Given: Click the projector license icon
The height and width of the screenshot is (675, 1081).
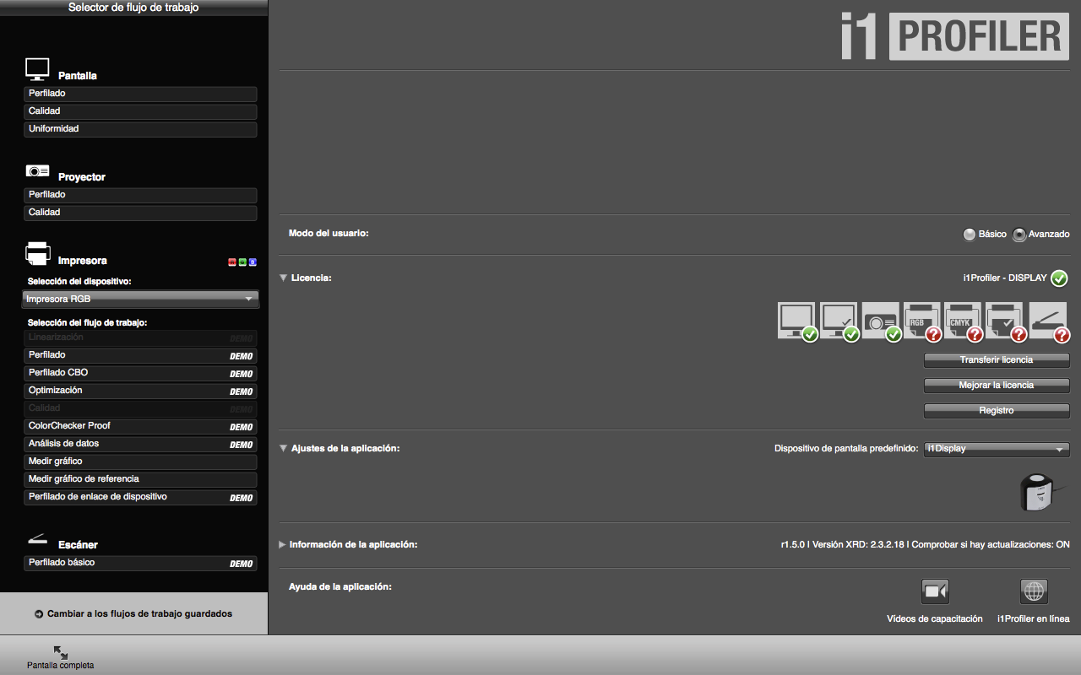Looking at the screenshot, I should coord(881,321).
